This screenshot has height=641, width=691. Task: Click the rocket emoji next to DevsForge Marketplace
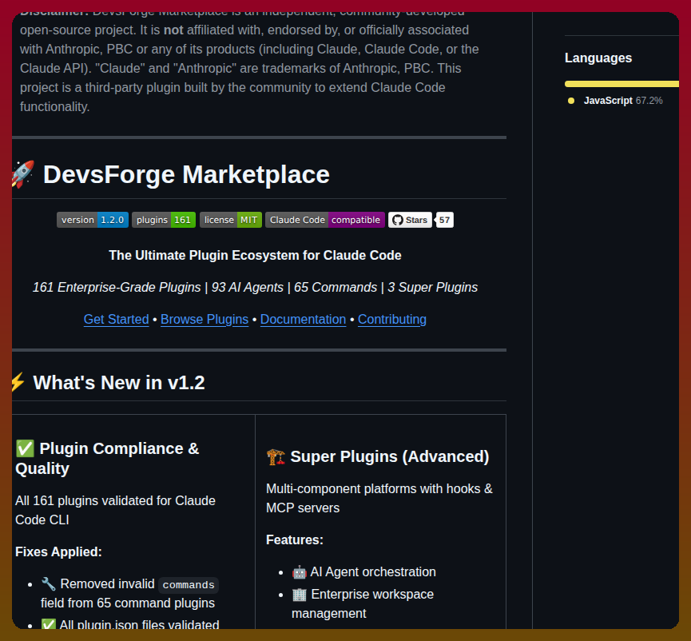coord(23,173)
